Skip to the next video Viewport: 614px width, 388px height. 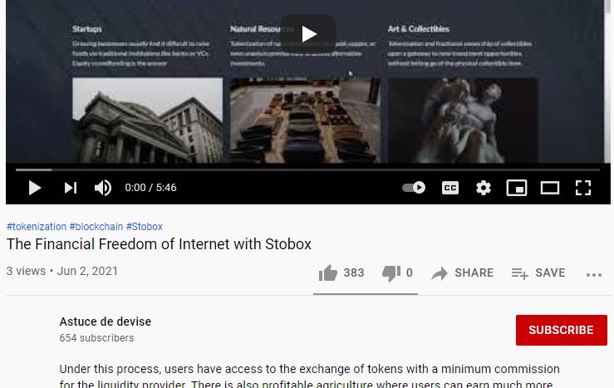tap(71, 188)
